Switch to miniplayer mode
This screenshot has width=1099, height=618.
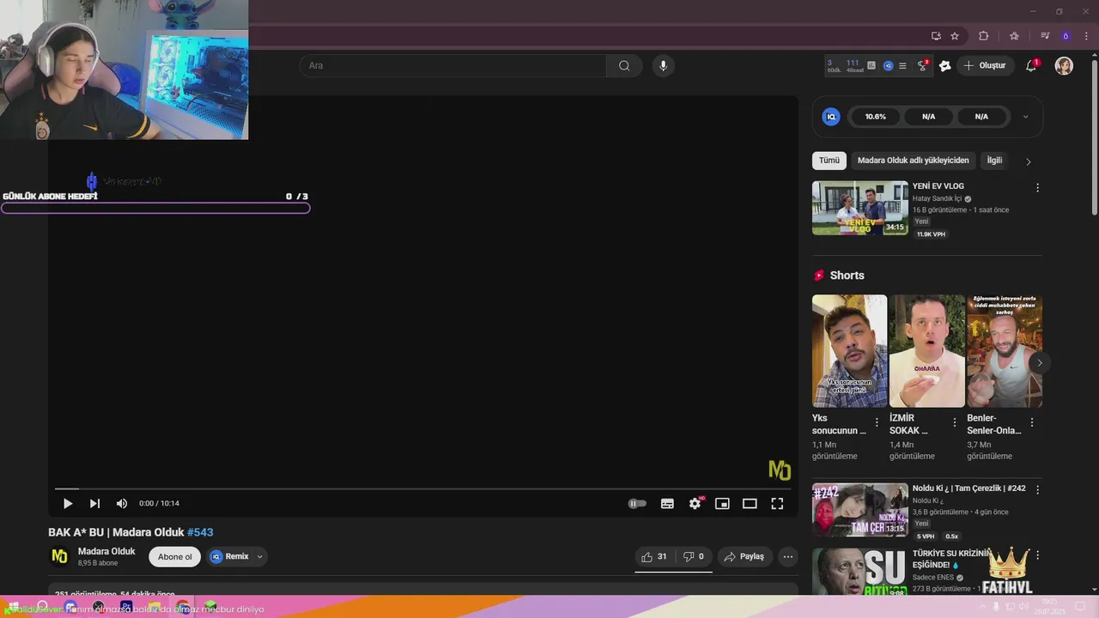pyautogui.click(x=722, y=504)
